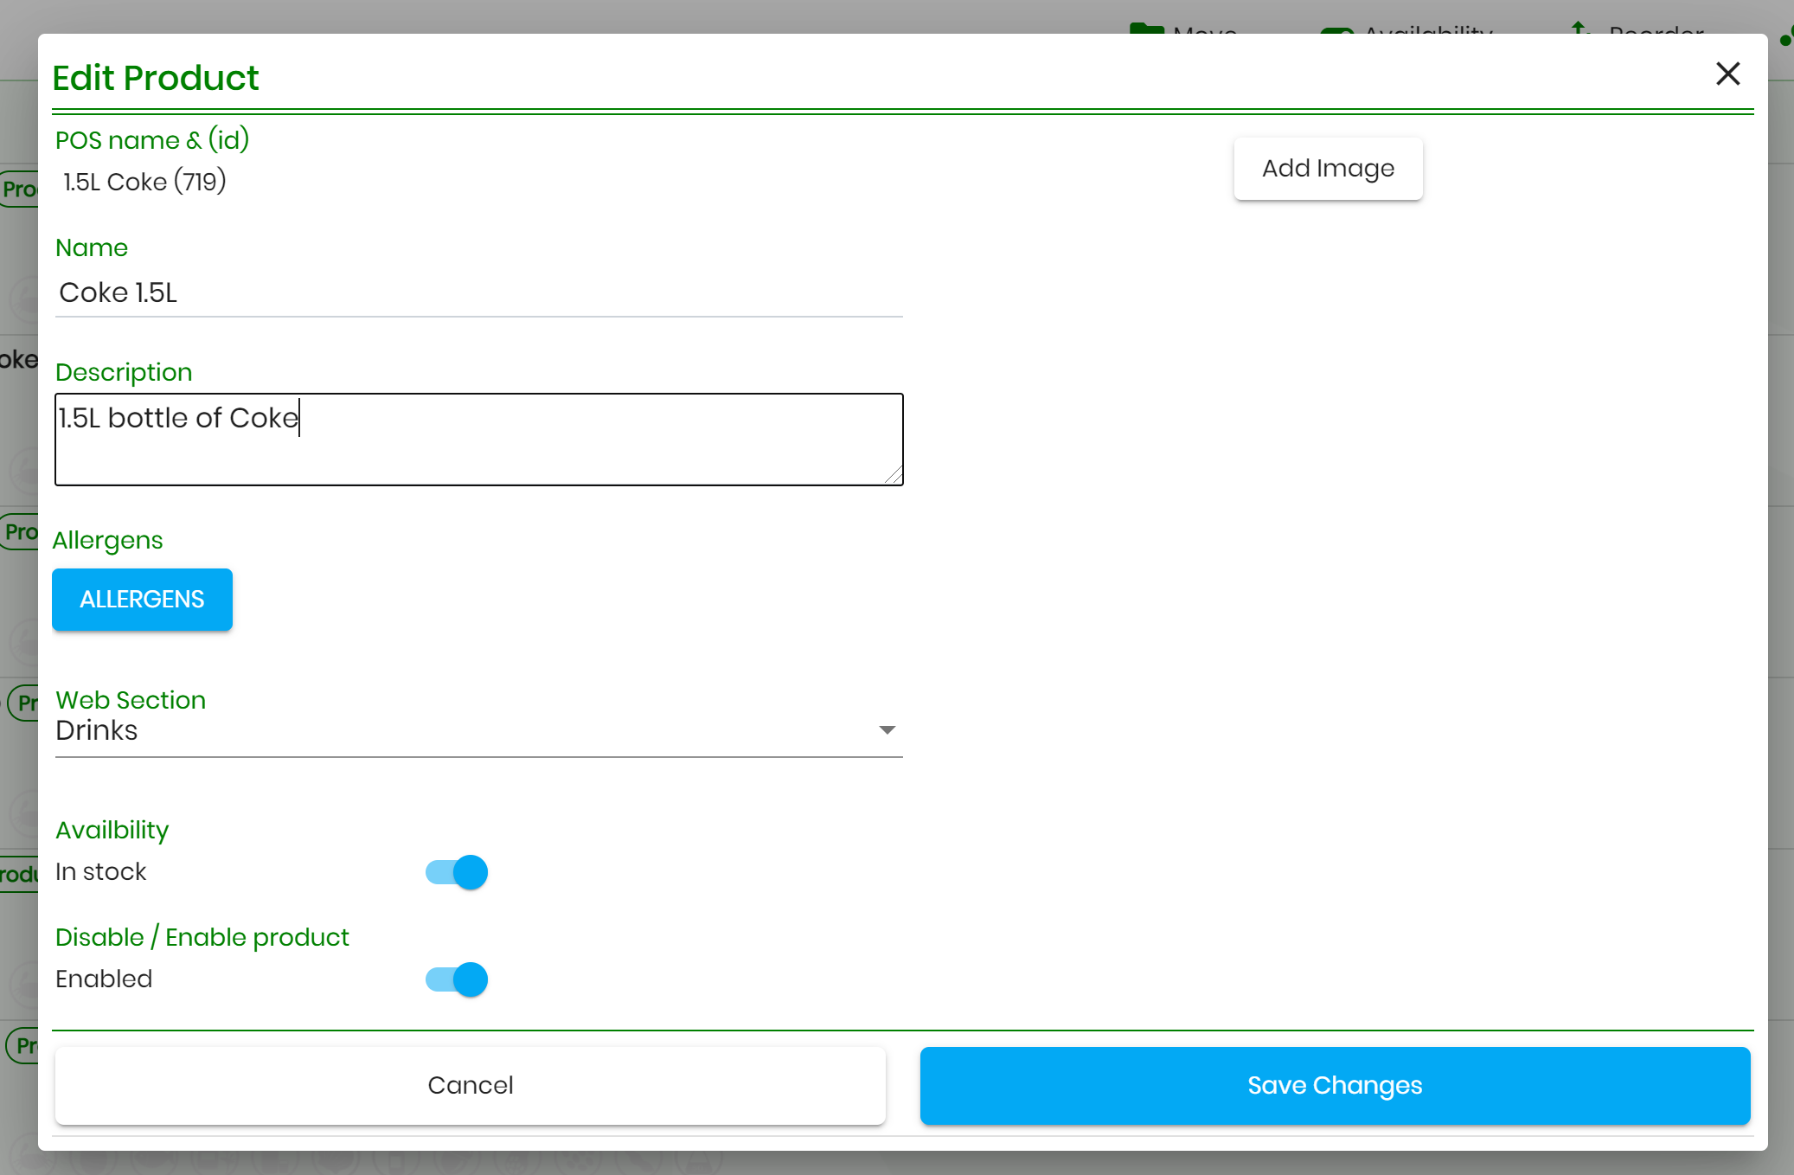Click the Reorder arrow icon in top toolbar
This screenshot has width=1794, height=1175.
1579,29
